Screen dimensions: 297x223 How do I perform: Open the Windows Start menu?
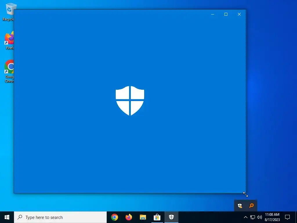7,217
